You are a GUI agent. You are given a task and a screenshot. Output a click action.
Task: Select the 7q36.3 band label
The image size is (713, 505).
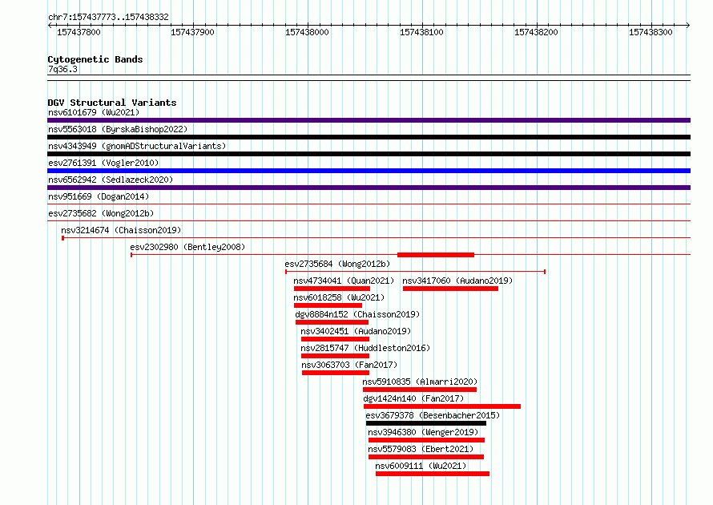tap(62, 69)
